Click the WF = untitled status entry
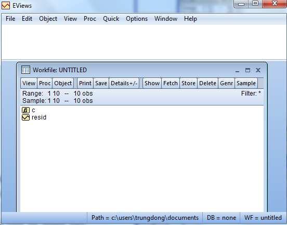287x225 pixels. click(263, 218)
